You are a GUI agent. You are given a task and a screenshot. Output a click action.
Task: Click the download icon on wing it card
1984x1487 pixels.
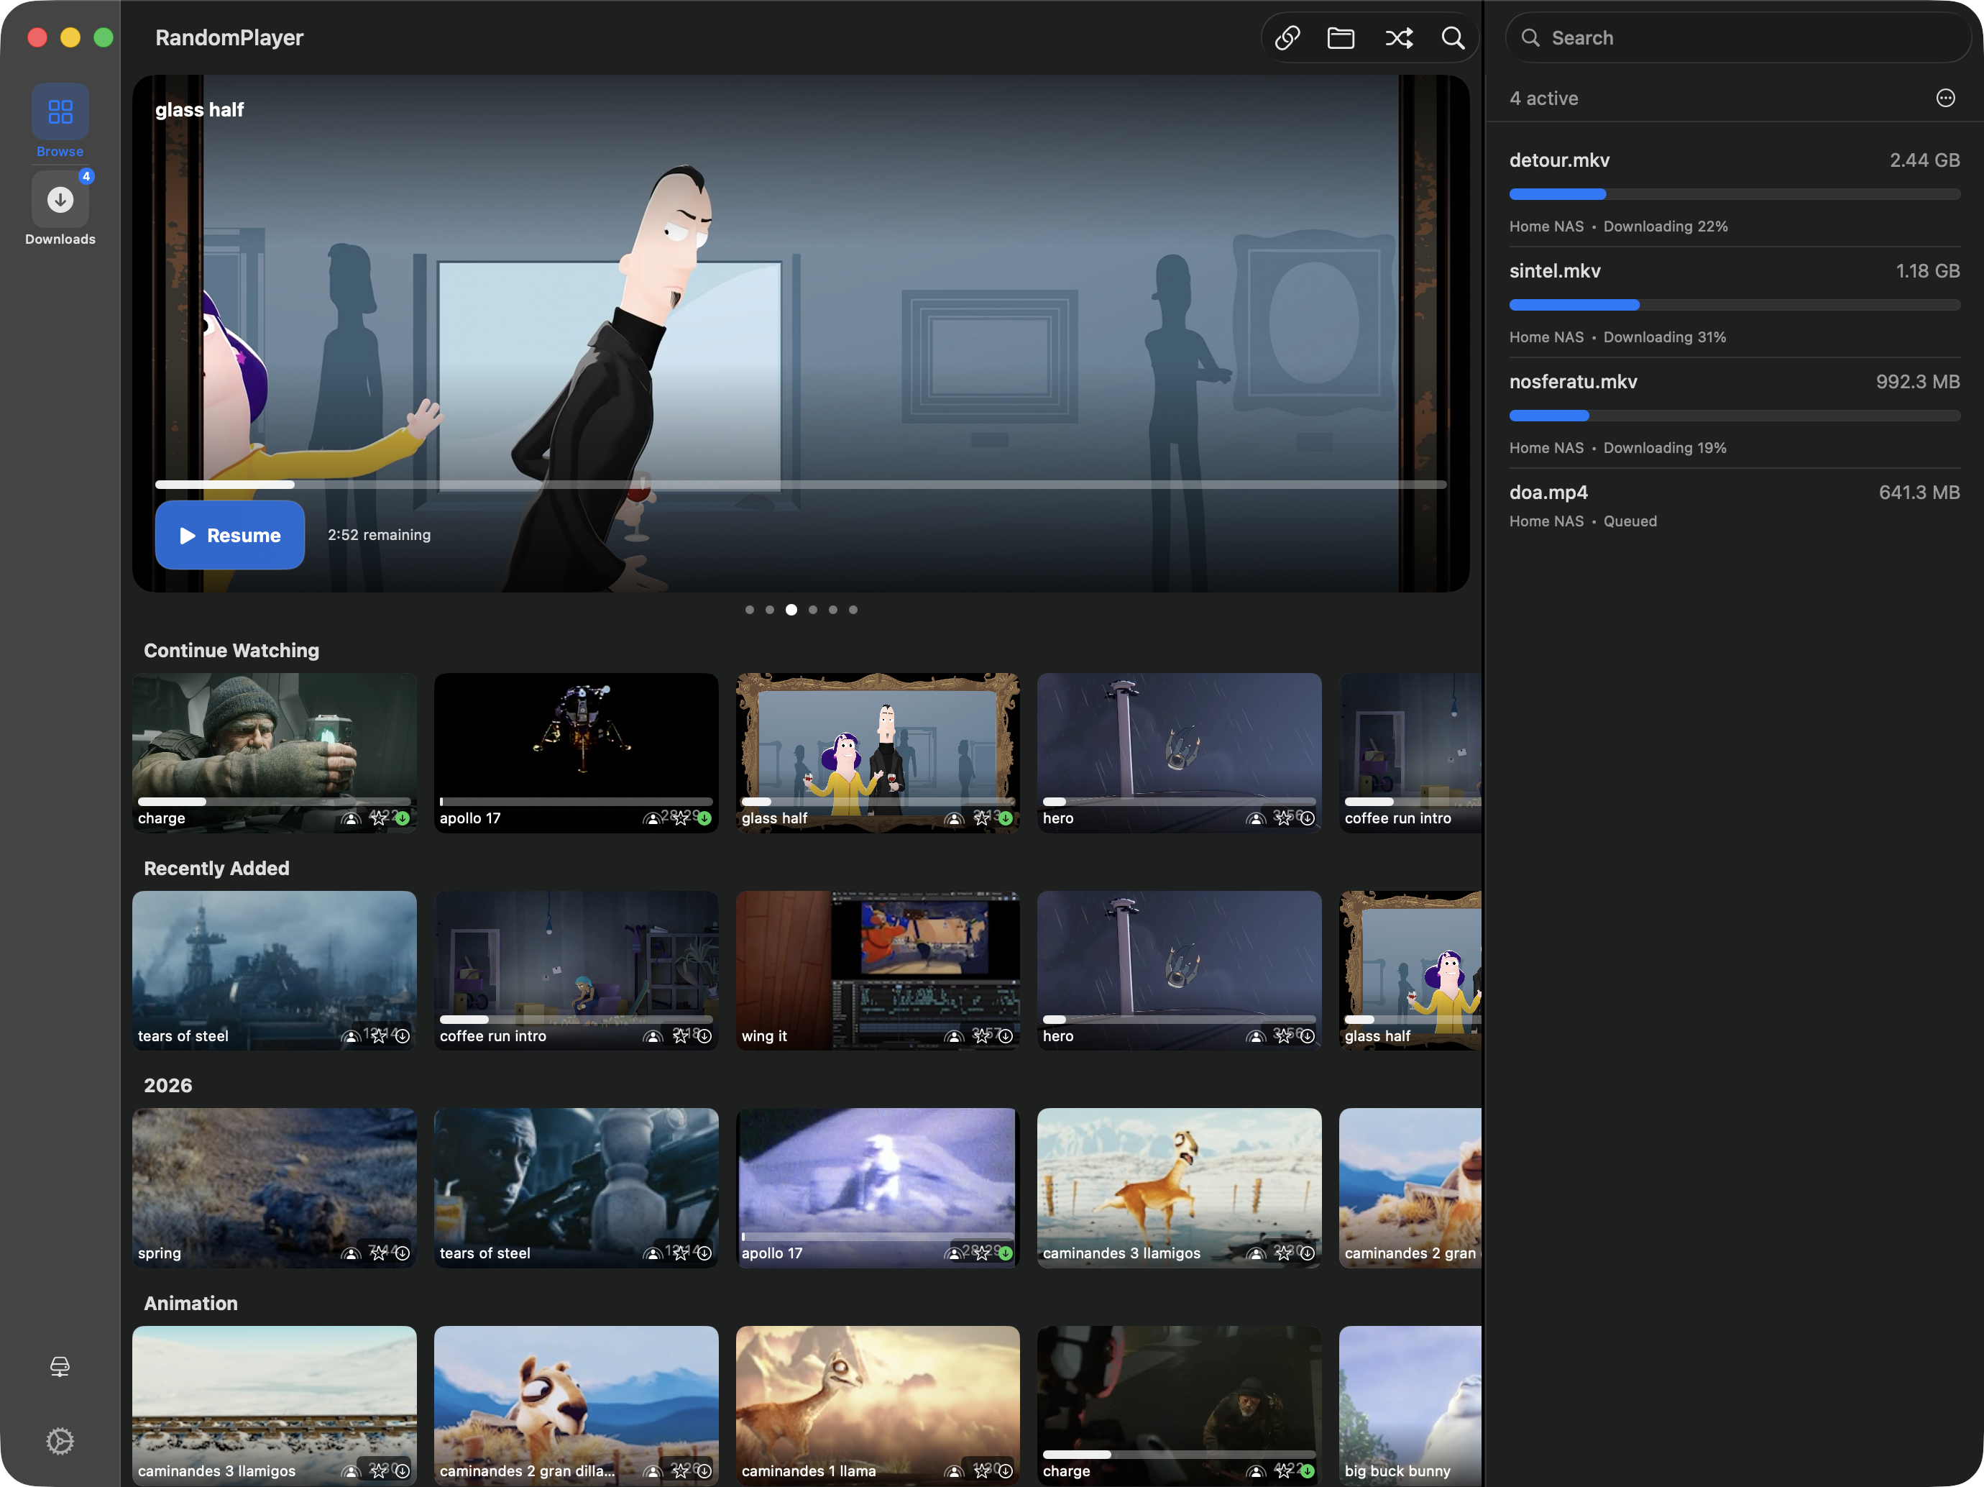[x=1006, y=1035]
